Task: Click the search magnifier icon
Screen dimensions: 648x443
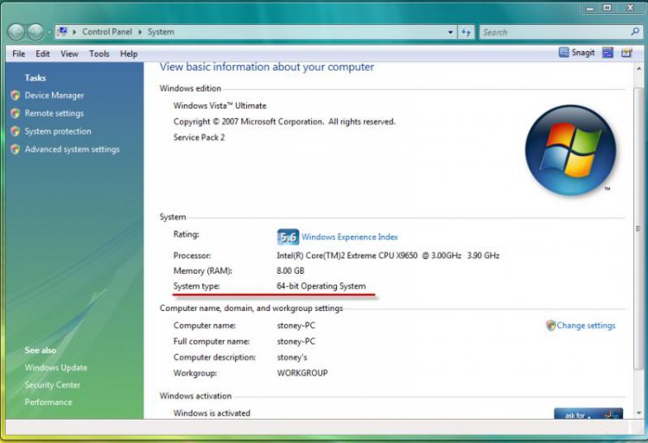Action: click(635, 31)
